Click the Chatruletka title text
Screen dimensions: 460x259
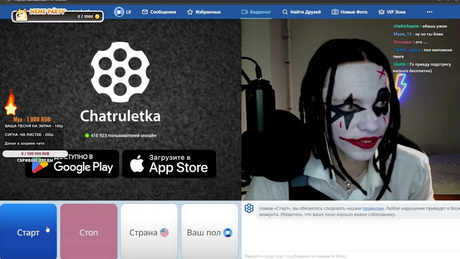pyautogui.click(x=120, y=116)
